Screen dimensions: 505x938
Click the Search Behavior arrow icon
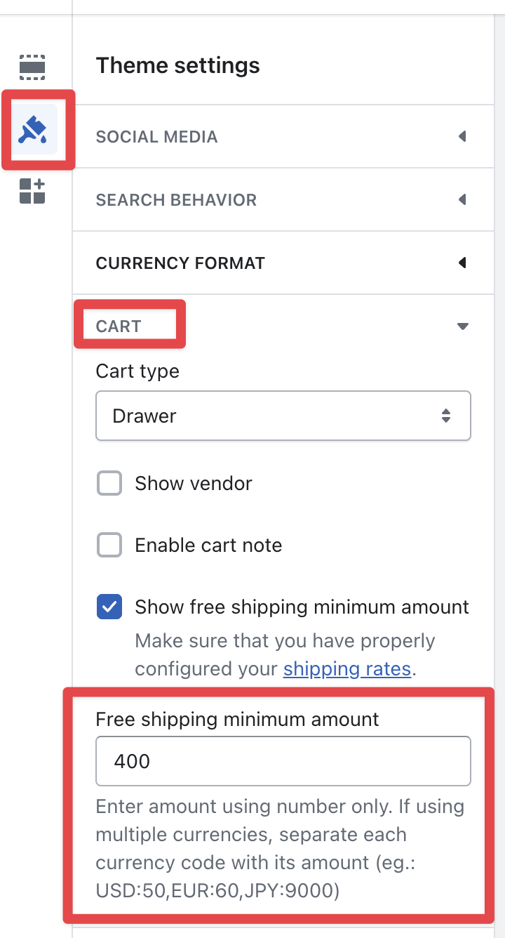(x=462, y=199)
